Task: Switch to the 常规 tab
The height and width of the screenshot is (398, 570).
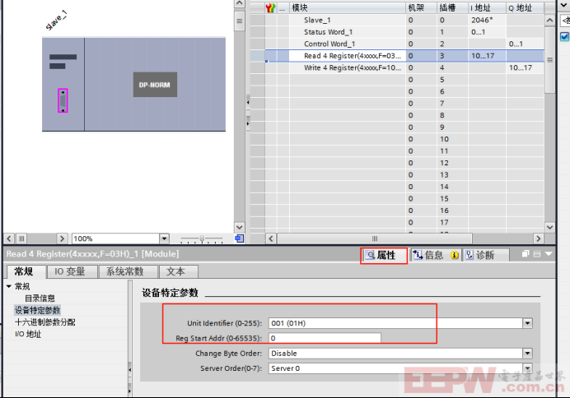Action: coord(26,271)
